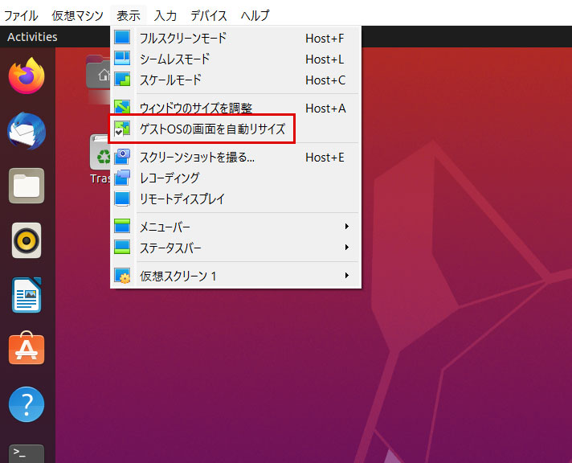Image resolution: width=572 pixels, height=463 pixels.
Task: Close the open 表示 menu
Action: click(x=129, y=16)
